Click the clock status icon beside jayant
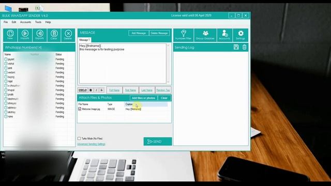This screenshot has height=186, width=331. tap(6, 59)
